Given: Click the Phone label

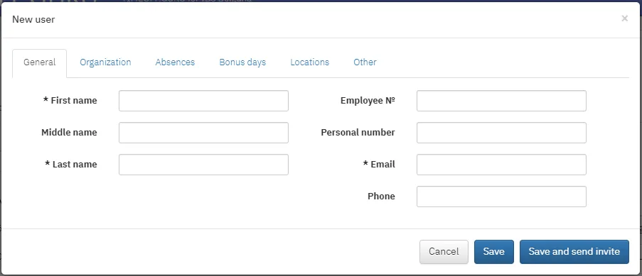Looking at the screenshot, I should [381, 197].
